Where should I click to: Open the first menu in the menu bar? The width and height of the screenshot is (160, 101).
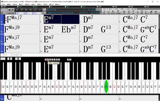(3, 5)
